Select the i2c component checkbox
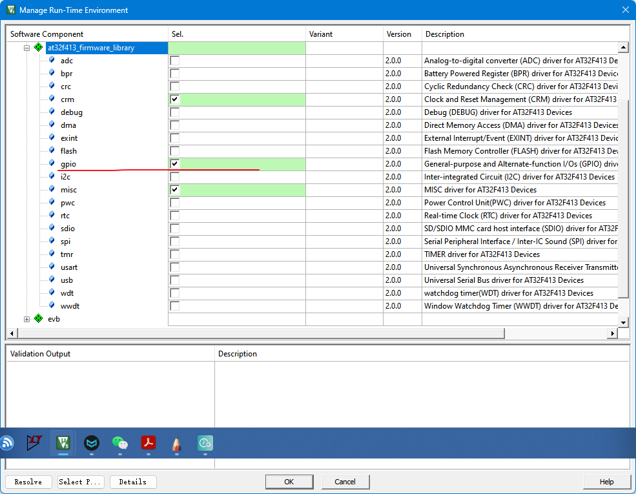 pos(175,177)
